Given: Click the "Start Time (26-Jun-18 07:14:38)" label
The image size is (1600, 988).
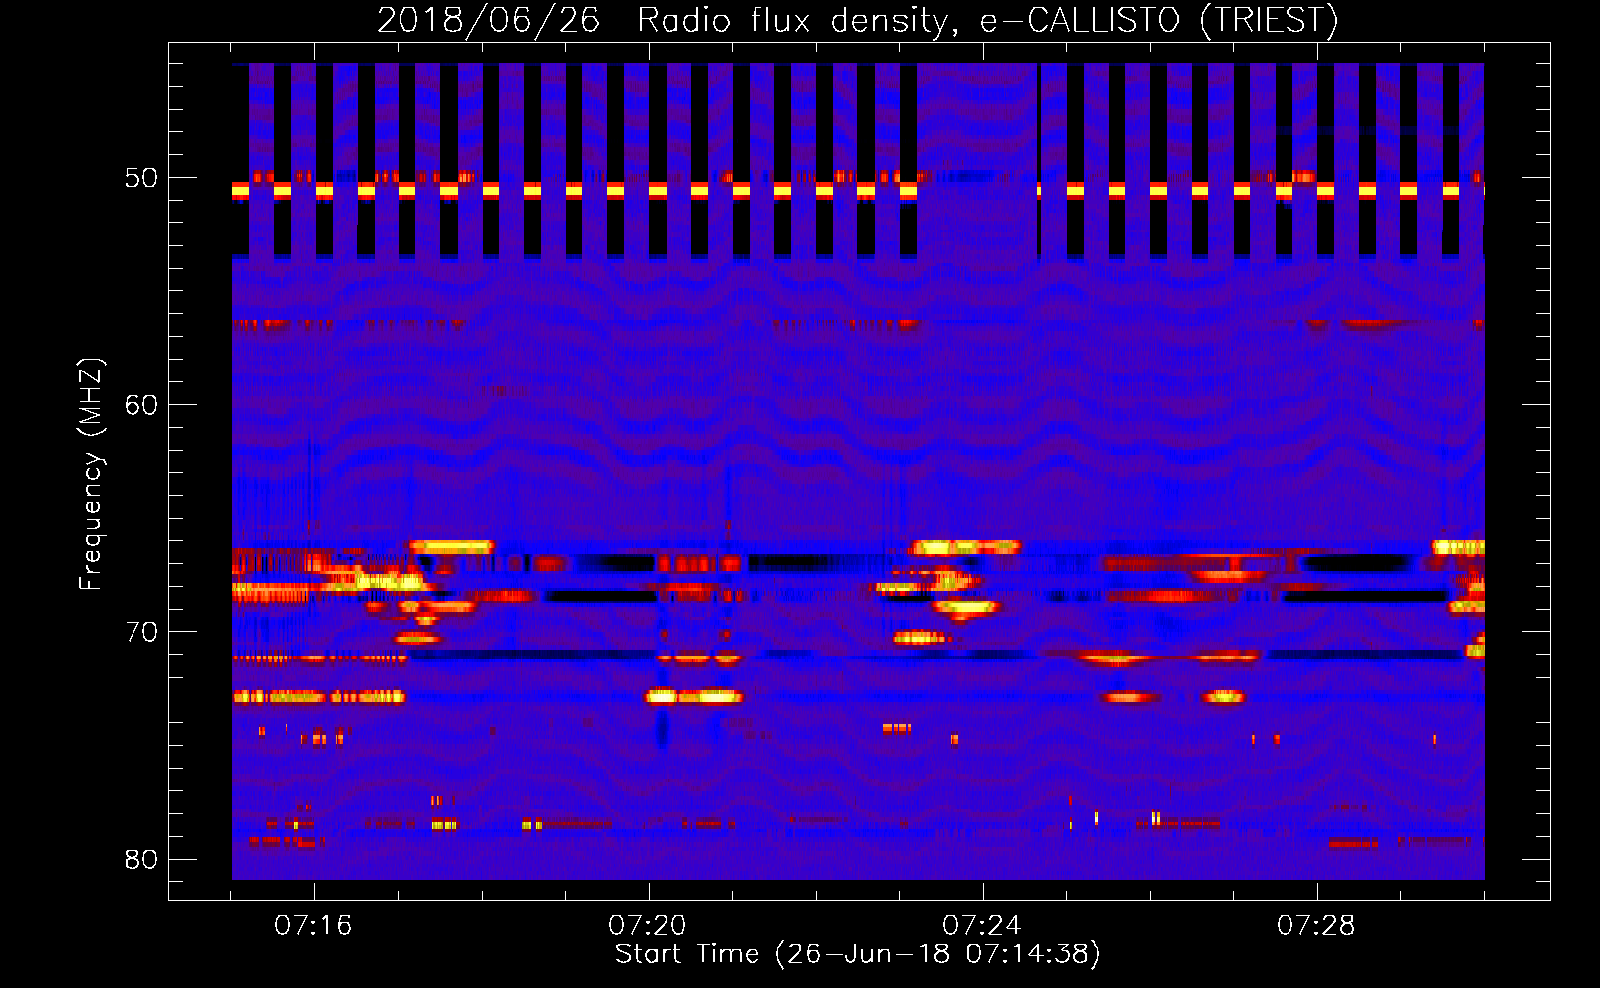Looking at the screenshot, I should (x=857, y=954).
